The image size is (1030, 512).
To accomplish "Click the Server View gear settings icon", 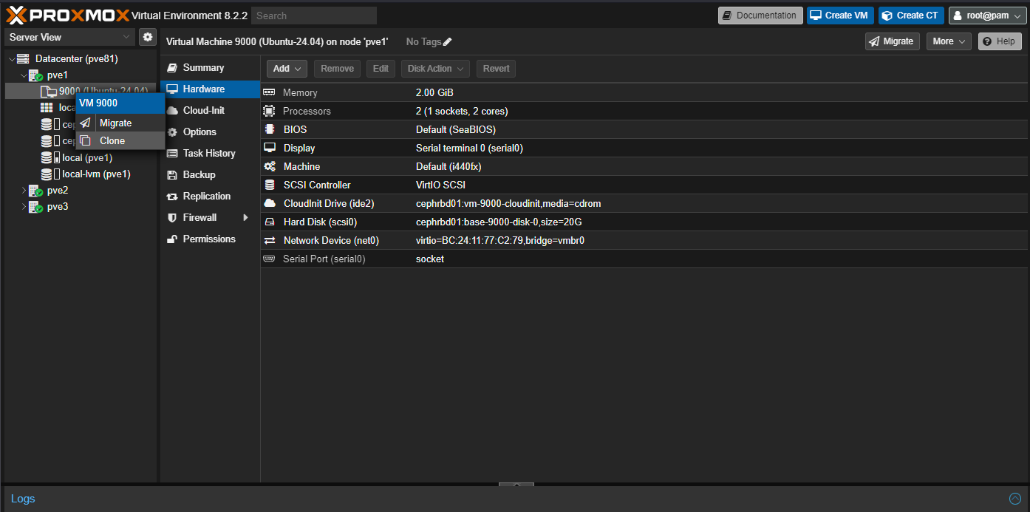I will click(147, 37).
